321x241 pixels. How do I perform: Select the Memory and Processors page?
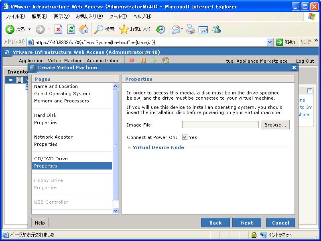click(61, 101)
